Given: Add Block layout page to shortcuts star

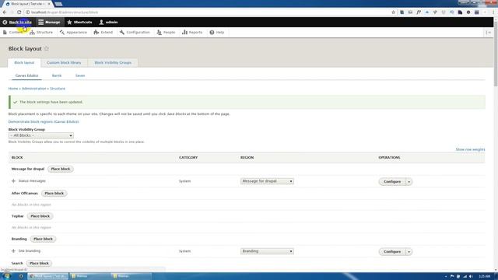Looking at the screenshot, I should click(x=47, y=48).
